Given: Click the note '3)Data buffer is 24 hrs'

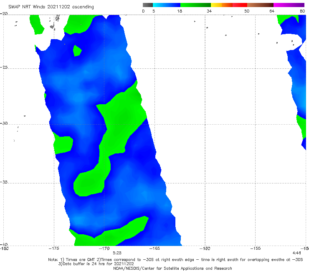Looking at the screenshot, I should click(x=96, y=264).
